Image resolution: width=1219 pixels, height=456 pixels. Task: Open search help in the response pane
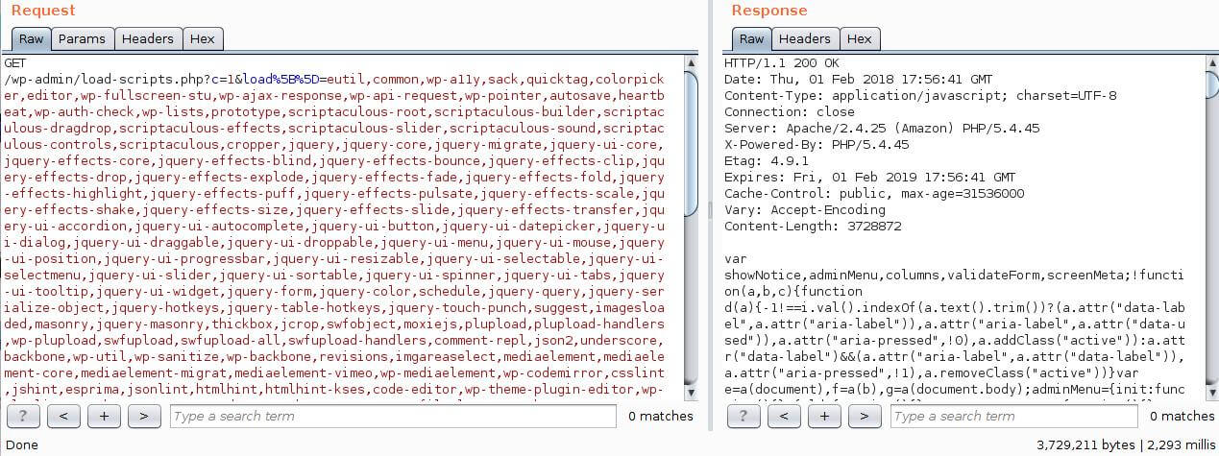(x=744, y=416)
